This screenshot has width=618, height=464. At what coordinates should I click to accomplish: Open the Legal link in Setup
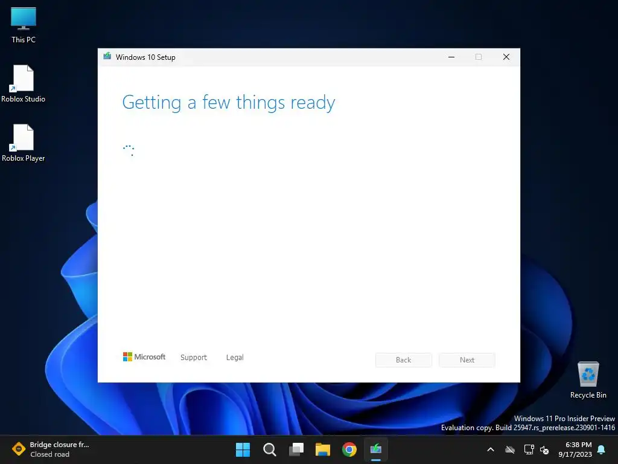coord(235,358)
